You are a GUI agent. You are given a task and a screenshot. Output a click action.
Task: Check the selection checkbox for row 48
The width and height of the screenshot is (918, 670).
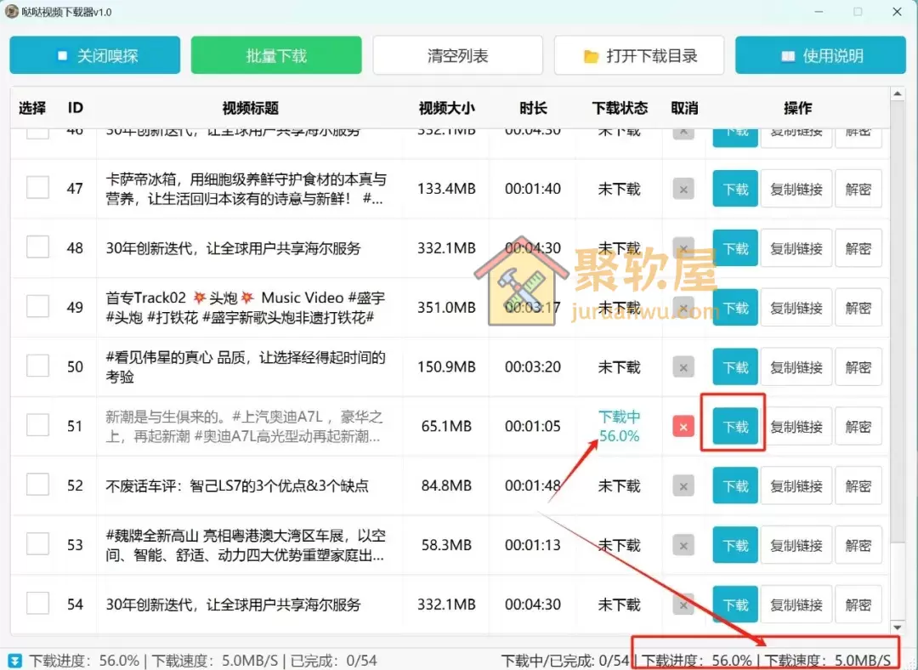(37, 248)
